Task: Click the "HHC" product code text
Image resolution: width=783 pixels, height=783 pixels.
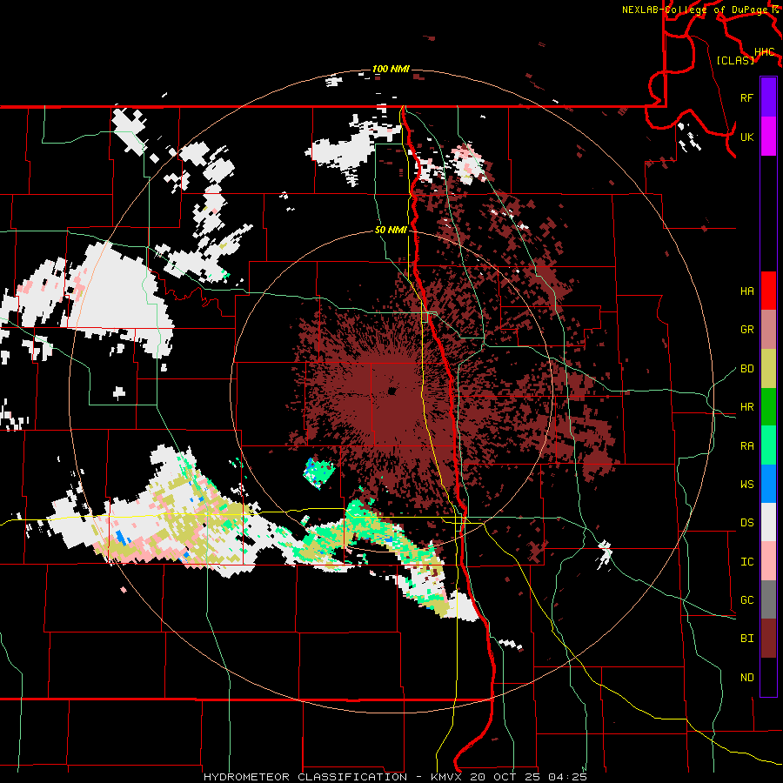Action: (764, 52)
